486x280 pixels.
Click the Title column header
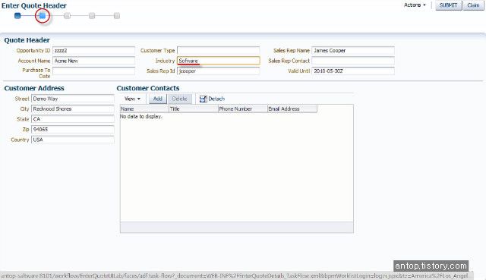pos(194,109)
